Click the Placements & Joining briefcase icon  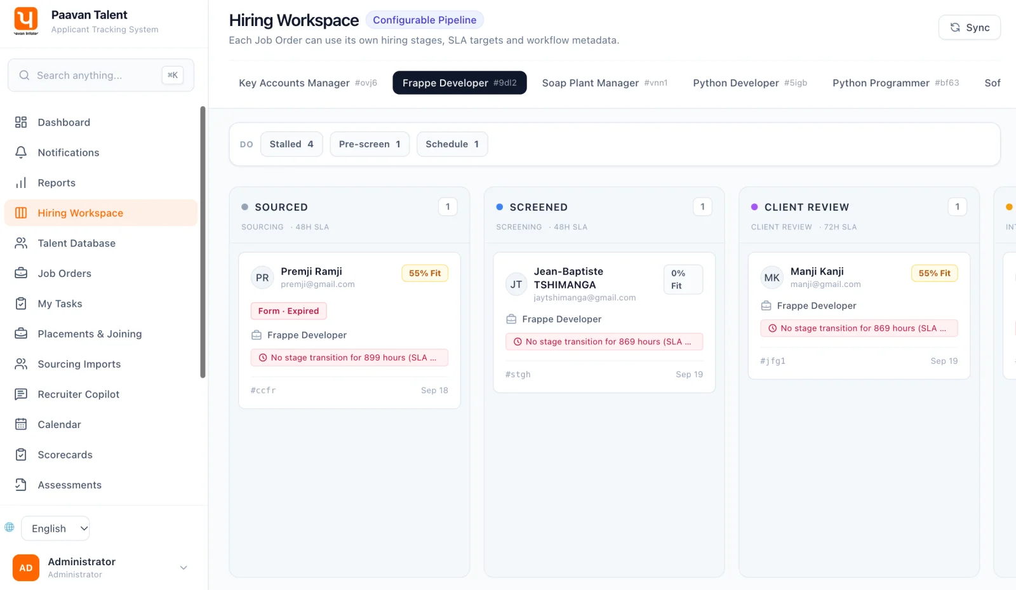click(21, 333)
